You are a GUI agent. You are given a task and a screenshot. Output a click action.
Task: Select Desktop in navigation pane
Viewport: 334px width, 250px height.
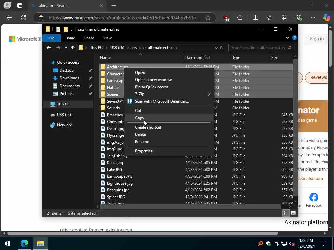[67, 70]
